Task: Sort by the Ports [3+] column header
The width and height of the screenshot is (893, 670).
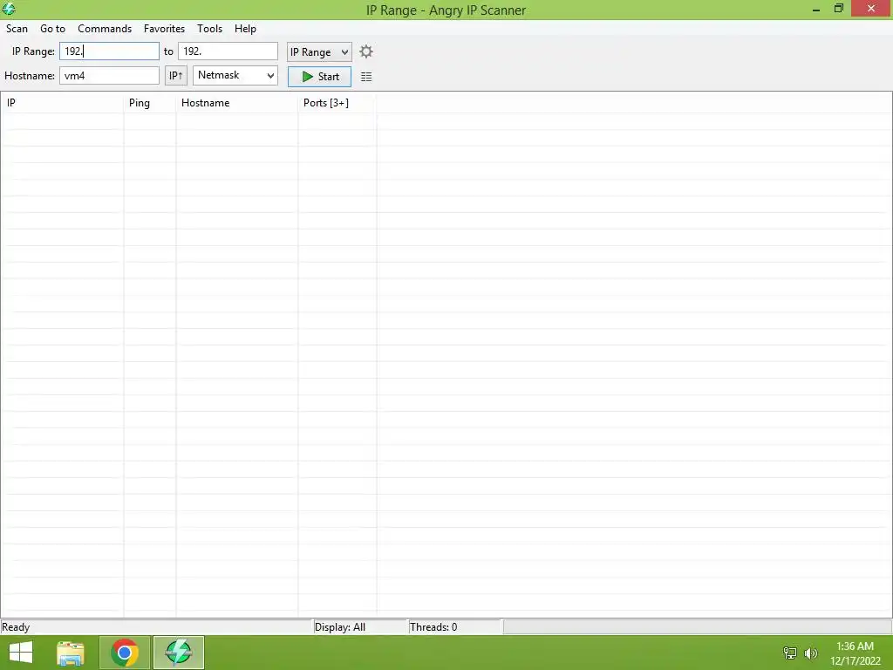Action: pos(337,103)
